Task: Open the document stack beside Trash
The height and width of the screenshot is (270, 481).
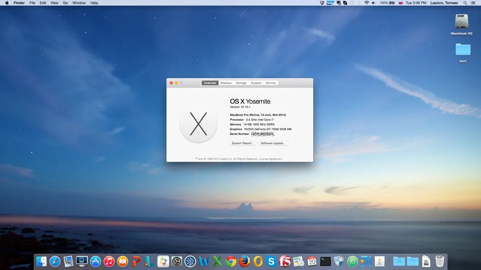Action: click(x=426, y=262)
